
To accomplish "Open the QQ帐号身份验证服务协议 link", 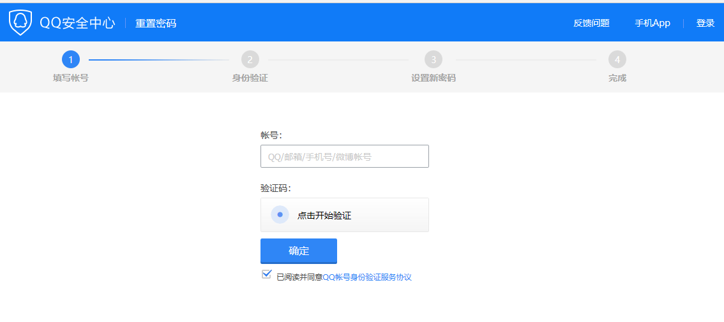I will coord(367,277).
